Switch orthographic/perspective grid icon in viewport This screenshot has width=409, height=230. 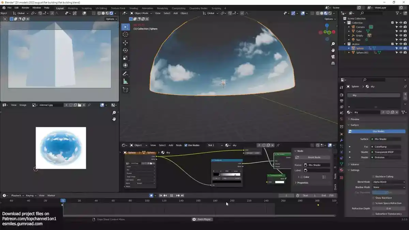(333, 63)
